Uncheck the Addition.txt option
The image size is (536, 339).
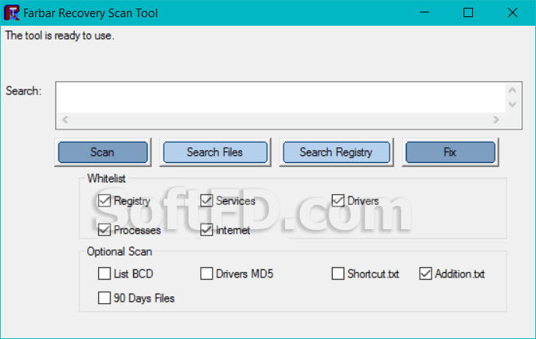point(425,274)
